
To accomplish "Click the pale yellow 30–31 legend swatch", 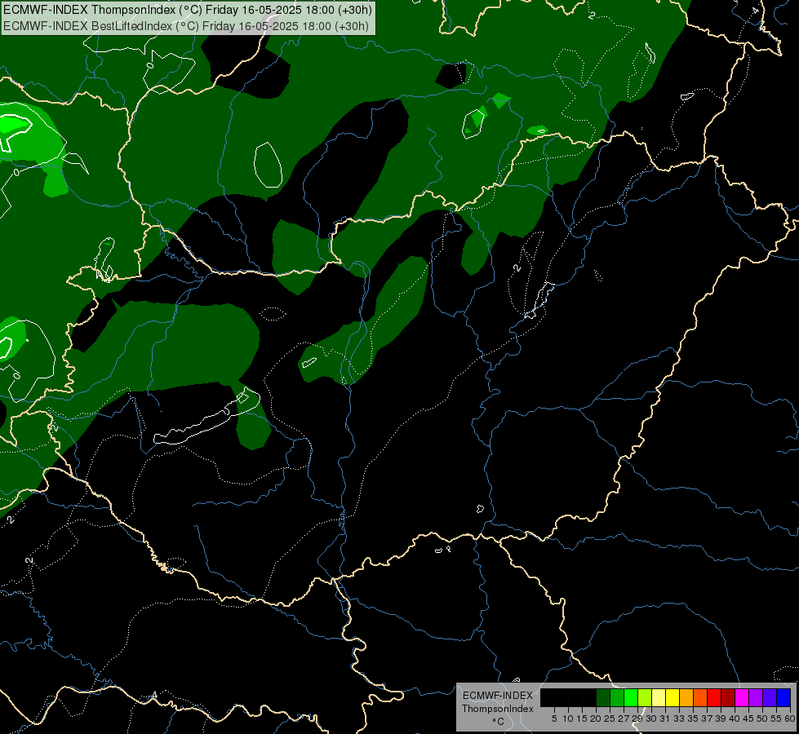I will [x=659, y=697].
